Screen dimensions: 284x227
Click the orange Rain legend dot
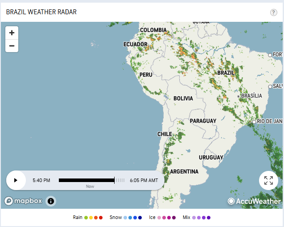96,218
